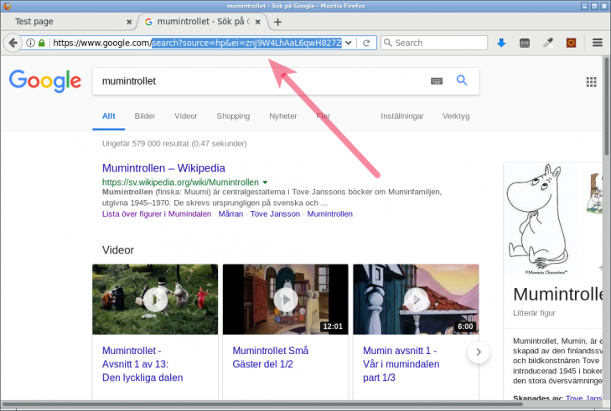Image resolution: width=611 pixels, height=411 pixels.
Task: Play the Den lyckliga dalen video thumbnail
Action: [155, 300]
